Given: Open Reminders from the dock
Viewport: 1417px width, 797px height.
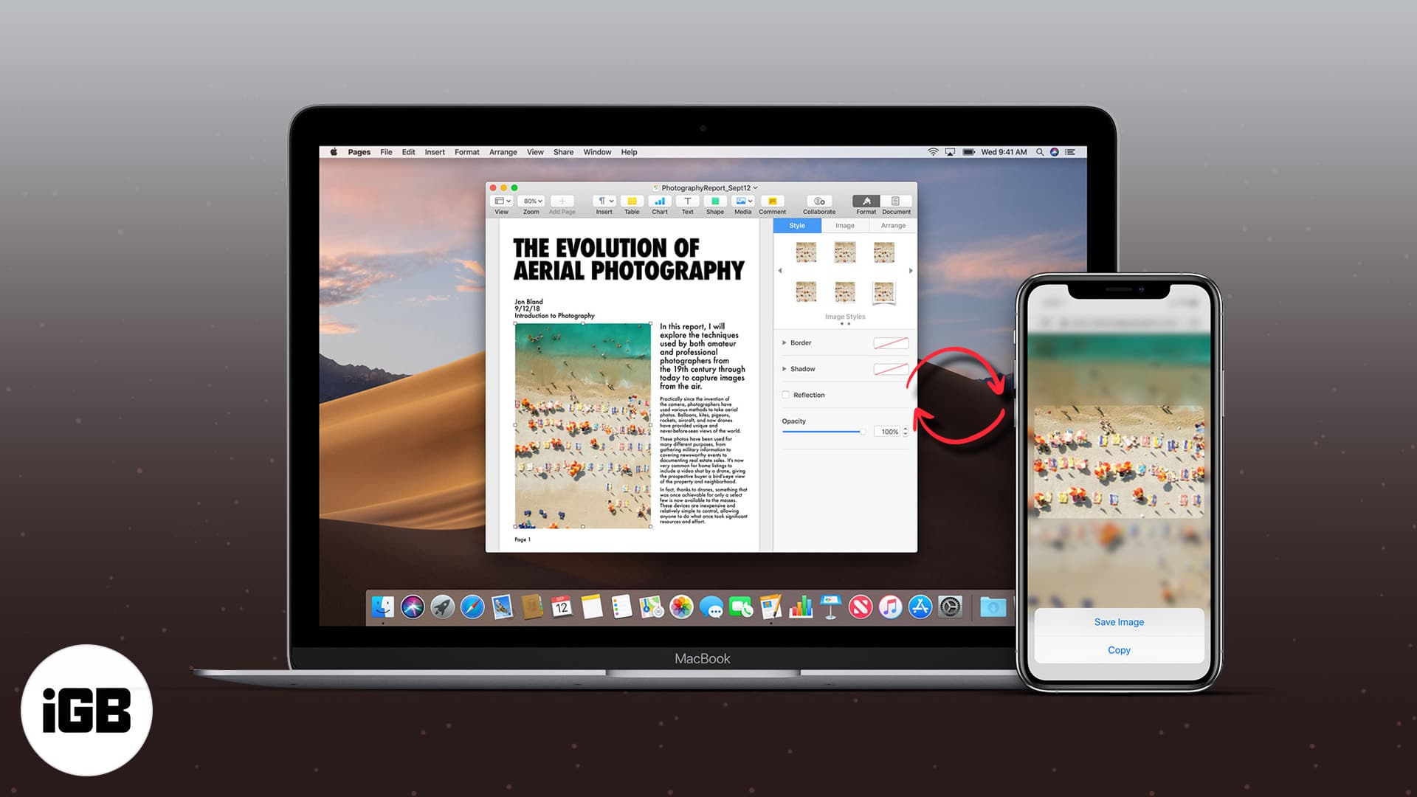Looking at the screenshot, I should [x=621, y=607].
